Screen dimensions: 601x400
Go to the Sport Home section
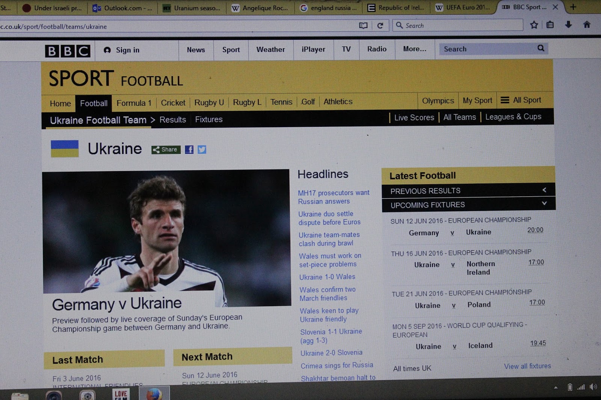click(60, 104)
